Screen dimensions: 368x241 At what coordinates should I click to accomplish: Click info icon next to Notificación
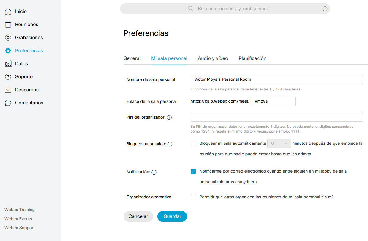point(154,172)
